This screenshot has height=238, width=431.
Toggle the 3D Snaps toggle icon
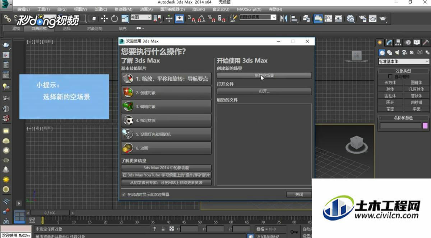coord(191,18)
